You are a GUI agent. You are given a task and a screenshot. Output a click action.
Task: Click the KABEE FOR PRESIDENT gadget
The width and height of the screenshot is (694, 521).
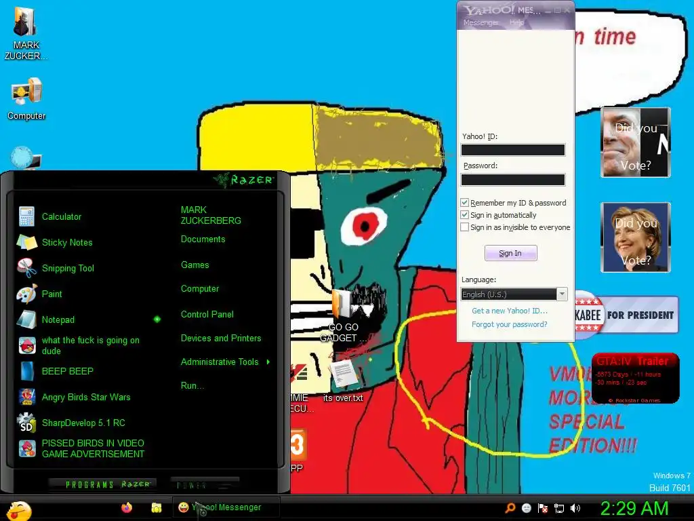pos(627,315)
